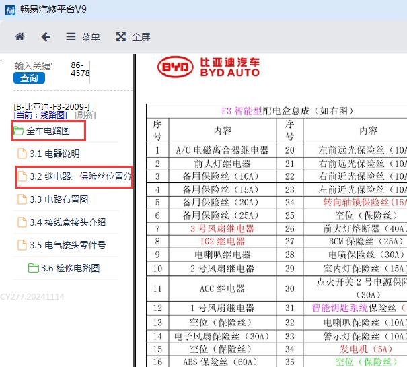Open 3.2 继电器、保险丝位置分布 document

click(74, 176)
